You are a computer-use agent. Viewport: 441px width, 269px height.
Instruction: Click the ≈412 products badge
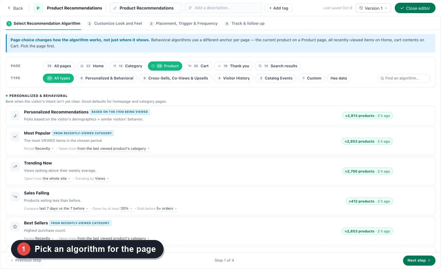click(x=369, y=201)
